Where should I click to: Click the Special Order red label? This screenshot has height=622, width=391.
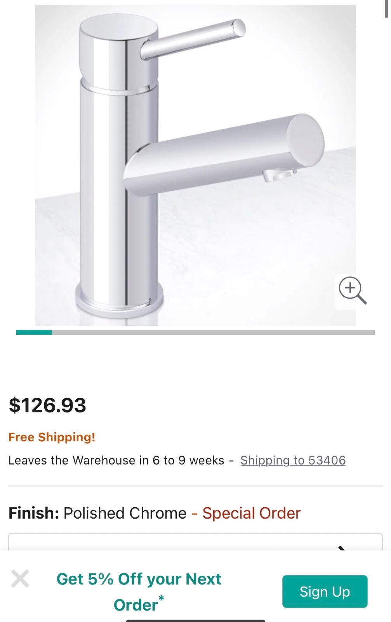tap(251, 513)
